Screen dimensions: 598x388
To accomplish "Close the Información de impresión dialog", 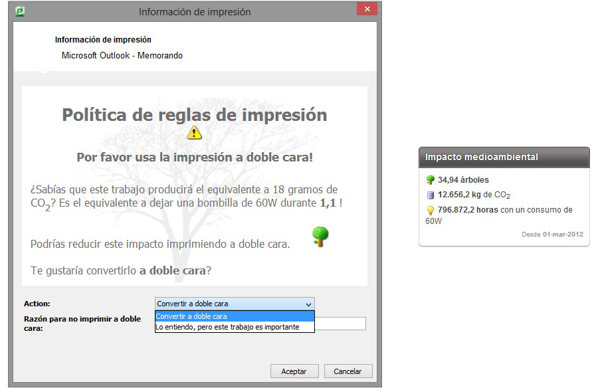I will [x=367, y=11].
